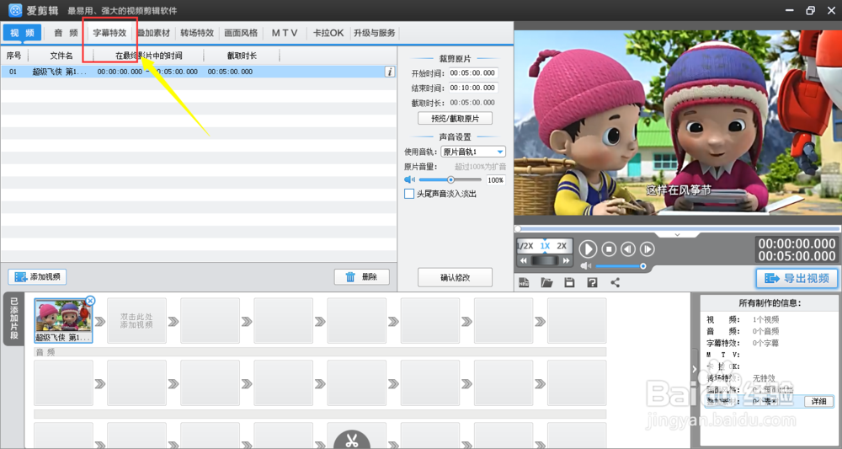This screenshot has width=842, height=449.
Task: Save the project with the floppy icon
Action: coord(569,282)
